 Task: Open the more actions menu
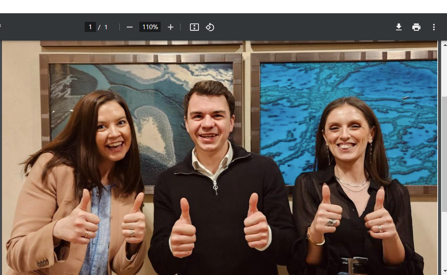434,27
